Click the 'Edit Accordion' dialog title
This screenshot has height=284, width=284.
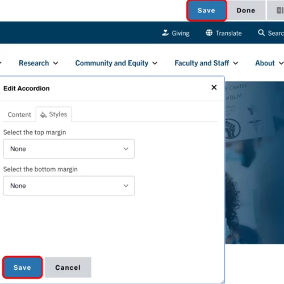point(27,89)
